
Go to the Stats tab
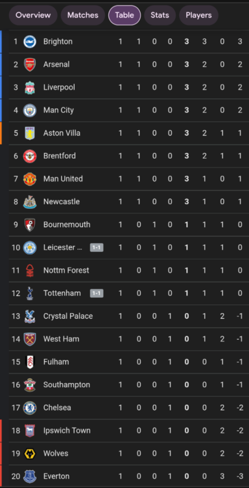coord(160,15)
